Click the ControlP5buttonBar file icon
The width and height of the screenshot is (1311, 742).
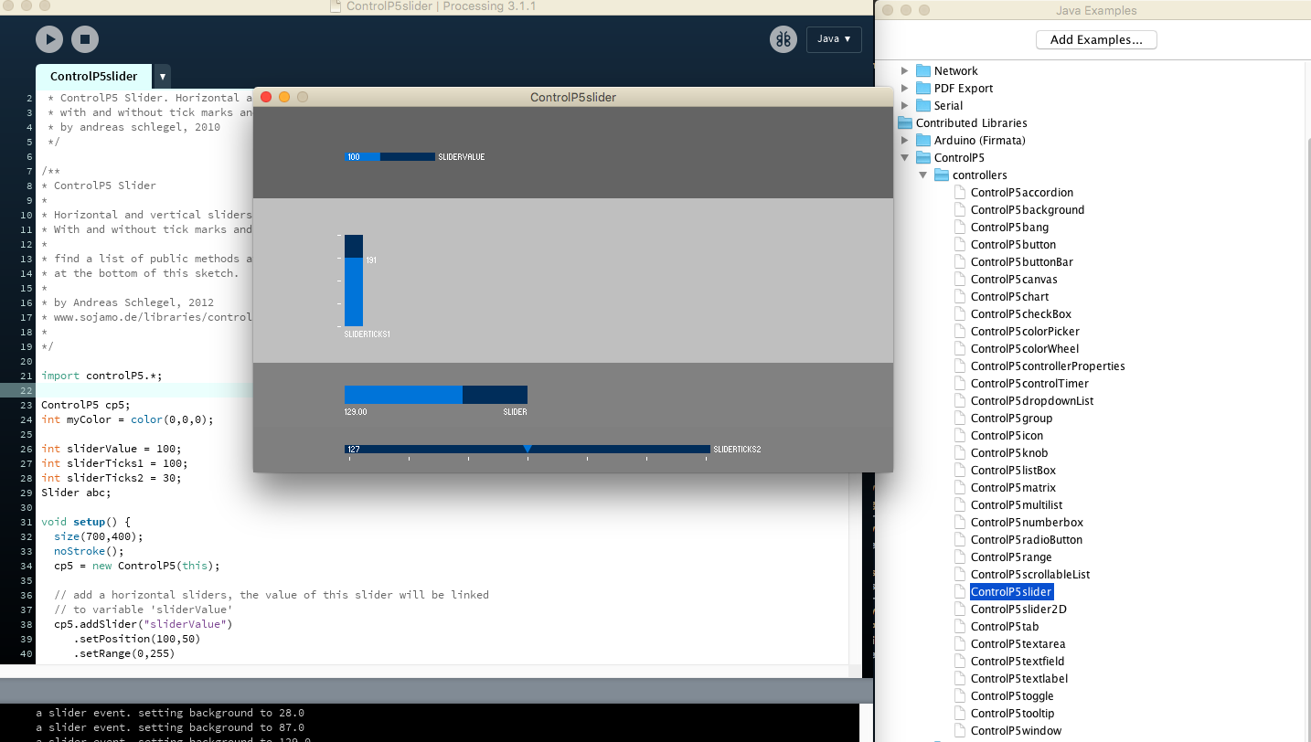pos(960,261)
